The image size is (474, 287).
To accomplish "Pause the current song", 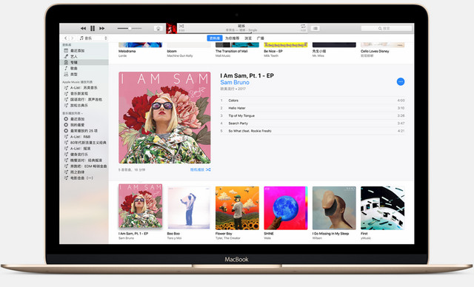I will point(93,28).
